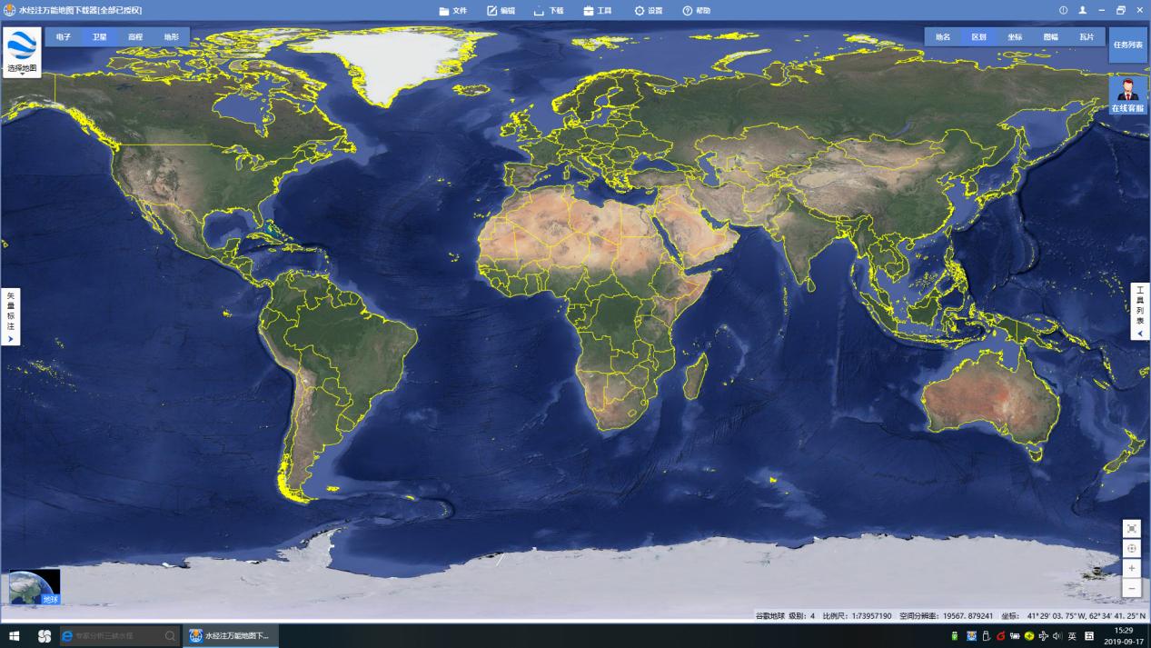Toggle the 坐标 coordinates overlay
This screenshot has height=648, width=1151.
[1015, 37]
